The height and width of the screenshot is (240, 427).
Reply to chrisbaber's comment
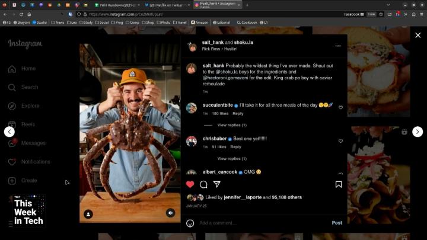point(235,146)
